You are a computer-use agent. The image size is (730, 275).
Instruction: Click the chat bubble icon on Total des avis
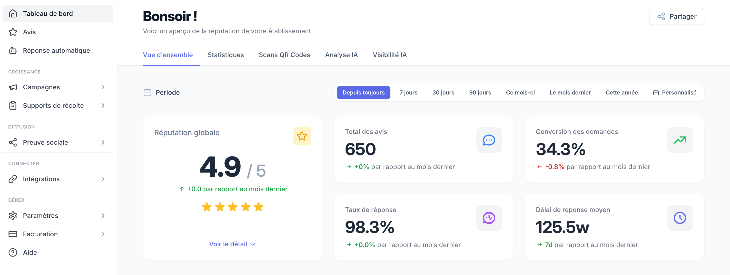489,140
